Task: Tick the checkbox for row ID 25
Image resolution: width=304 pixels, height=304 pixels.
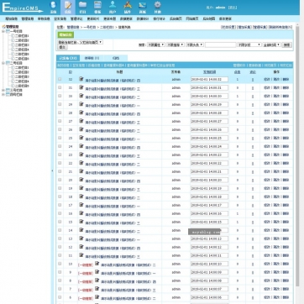Action: click(60, 138)
